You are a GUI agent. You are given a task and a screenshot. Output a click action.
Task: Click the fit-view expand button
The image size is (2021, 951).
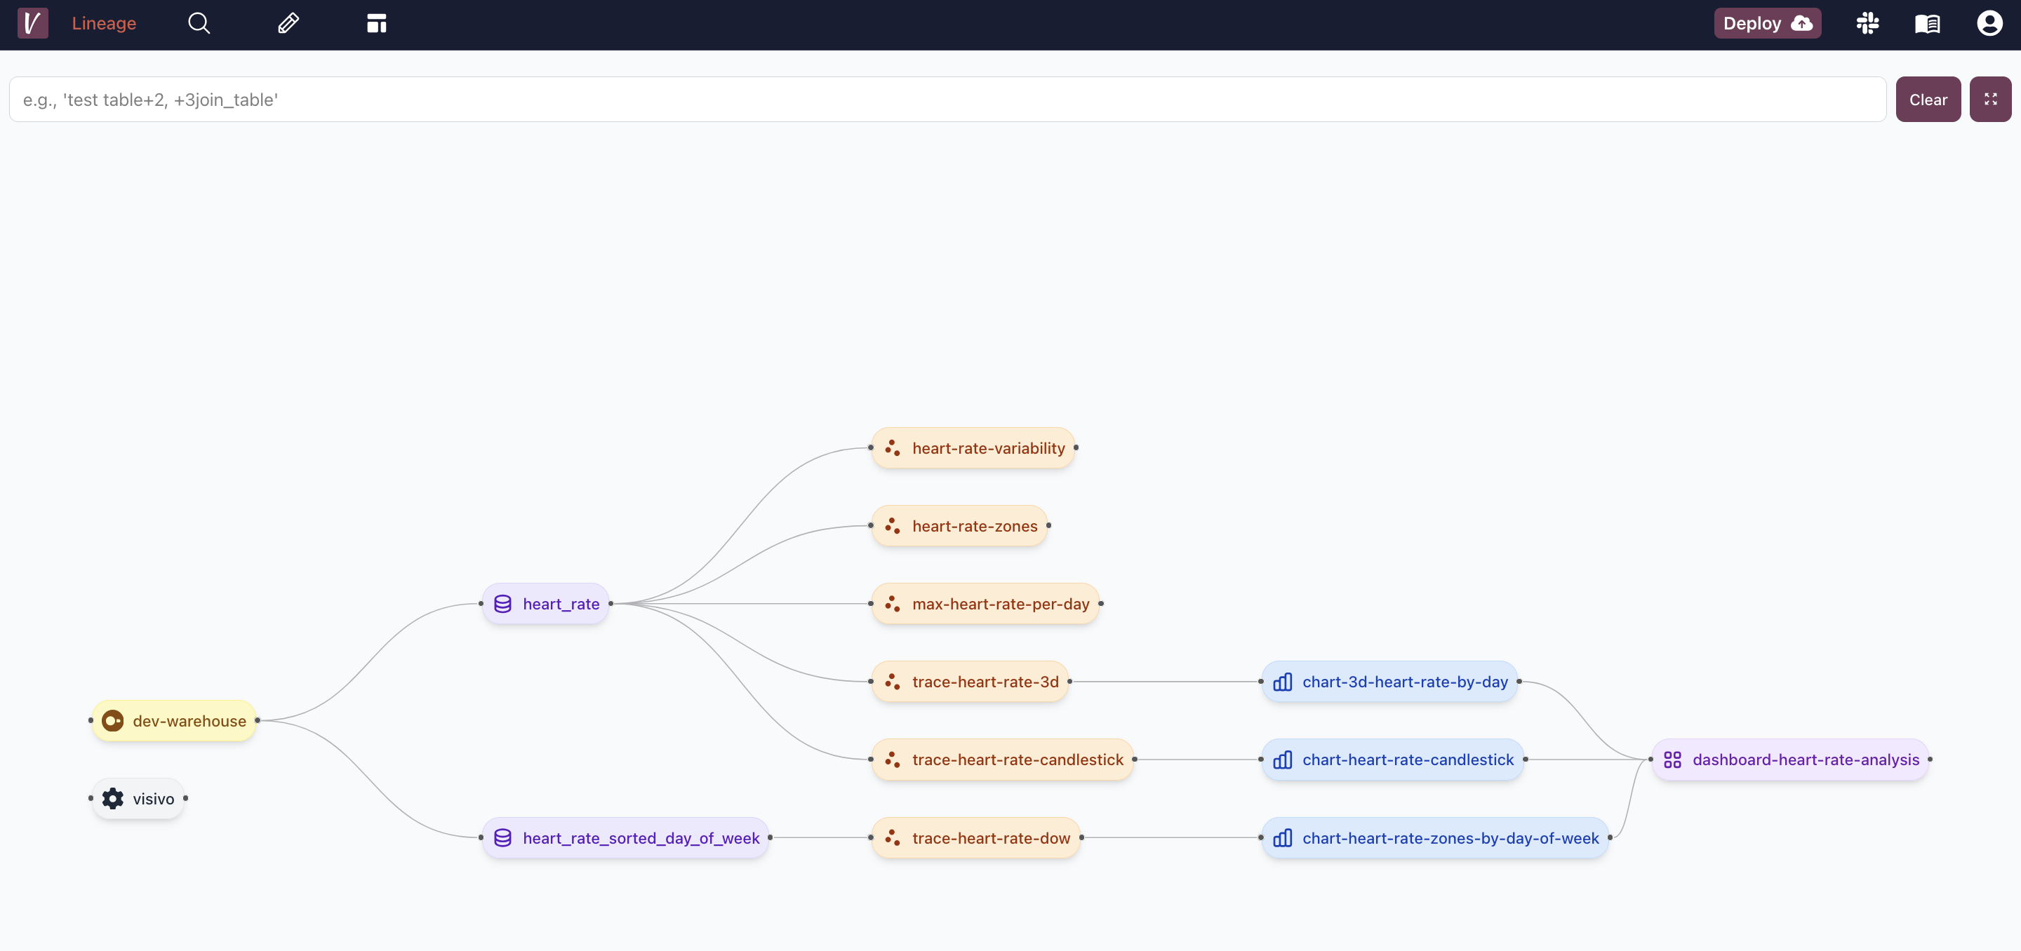1989,99
